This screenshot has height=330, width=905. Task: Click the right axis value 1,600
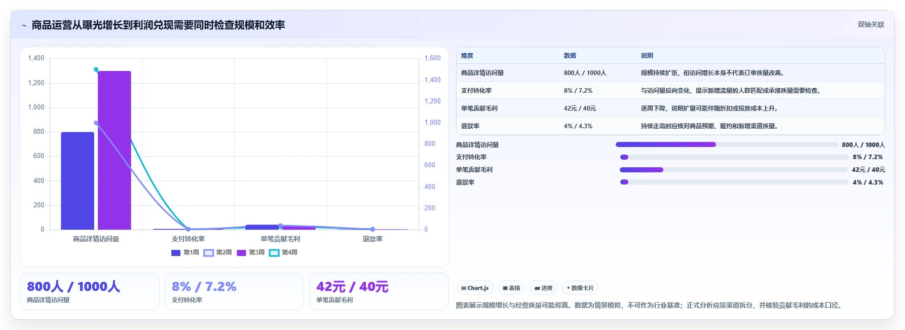(432, 58)
